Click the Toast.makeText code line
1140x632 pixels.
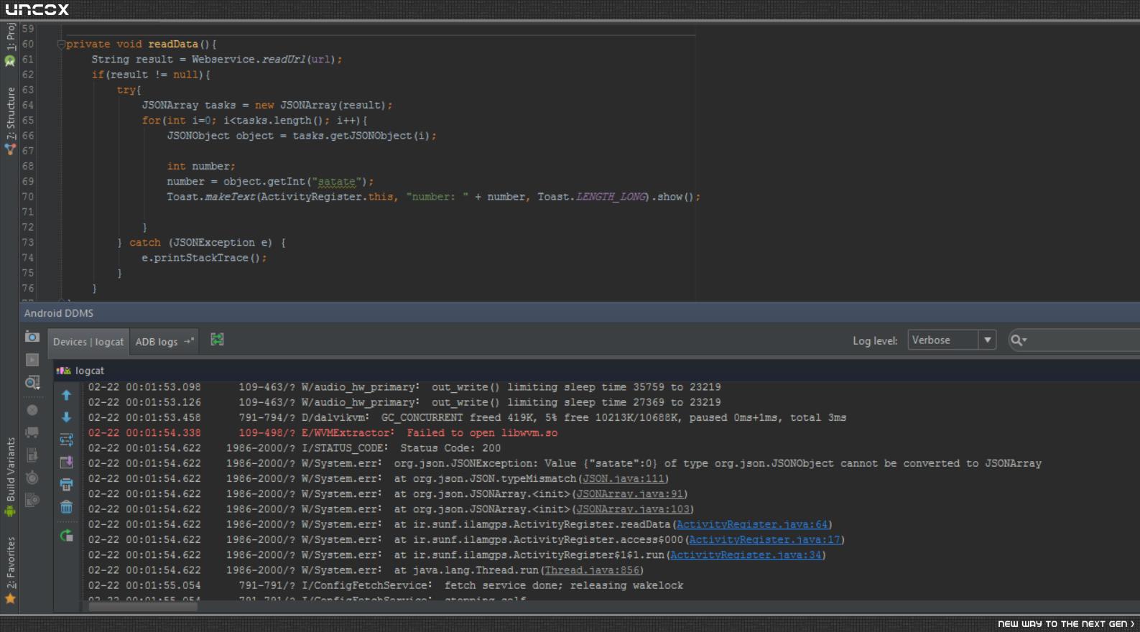pos(434,197)
